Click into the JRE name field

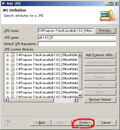point(77,38)
